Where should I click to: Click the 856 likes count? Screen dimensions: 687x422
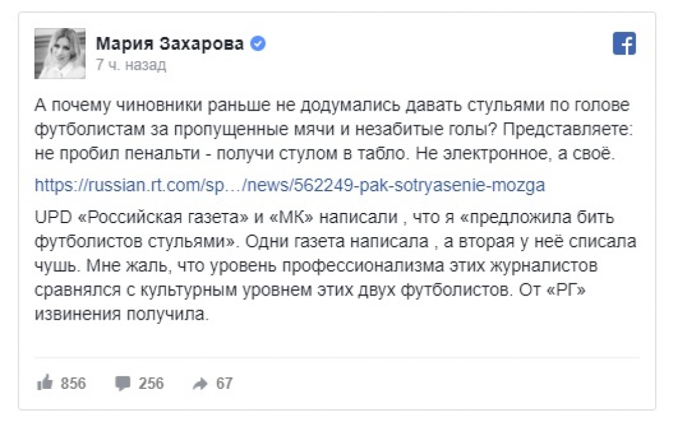pyautogui.click(x=73, y=383)
